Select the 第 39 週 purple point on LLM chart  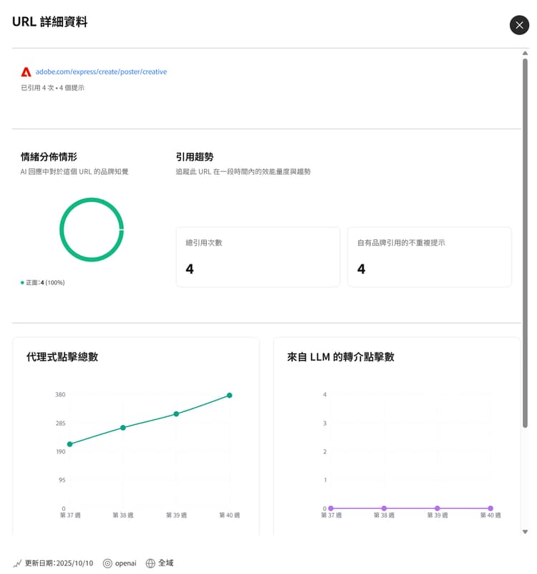tap(437, 508)
